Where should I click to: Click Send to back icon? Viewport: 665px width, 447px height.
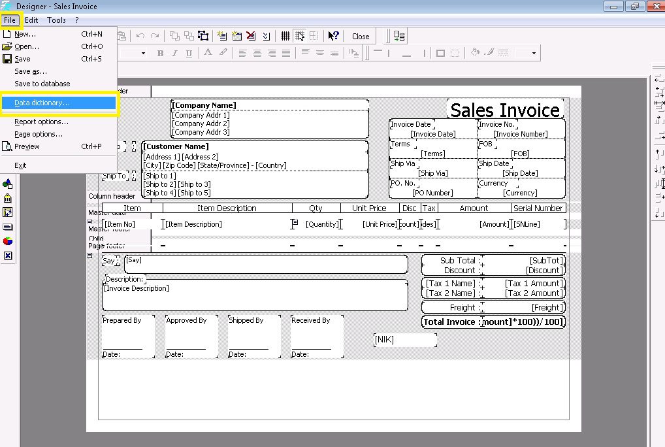[x=189, y=36]
